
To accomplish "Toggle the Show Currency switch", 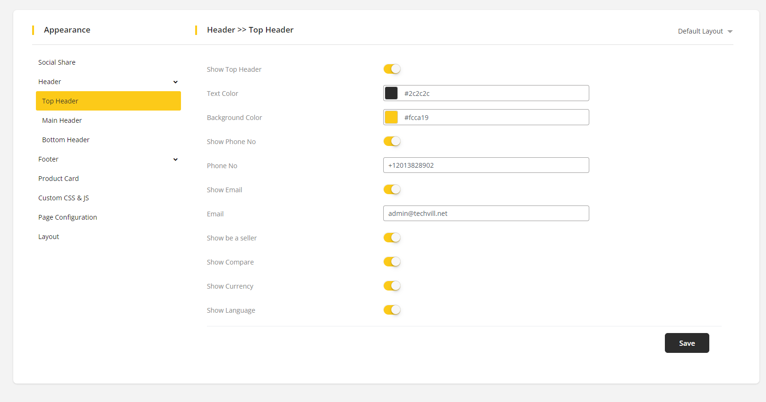I will 392,286.
